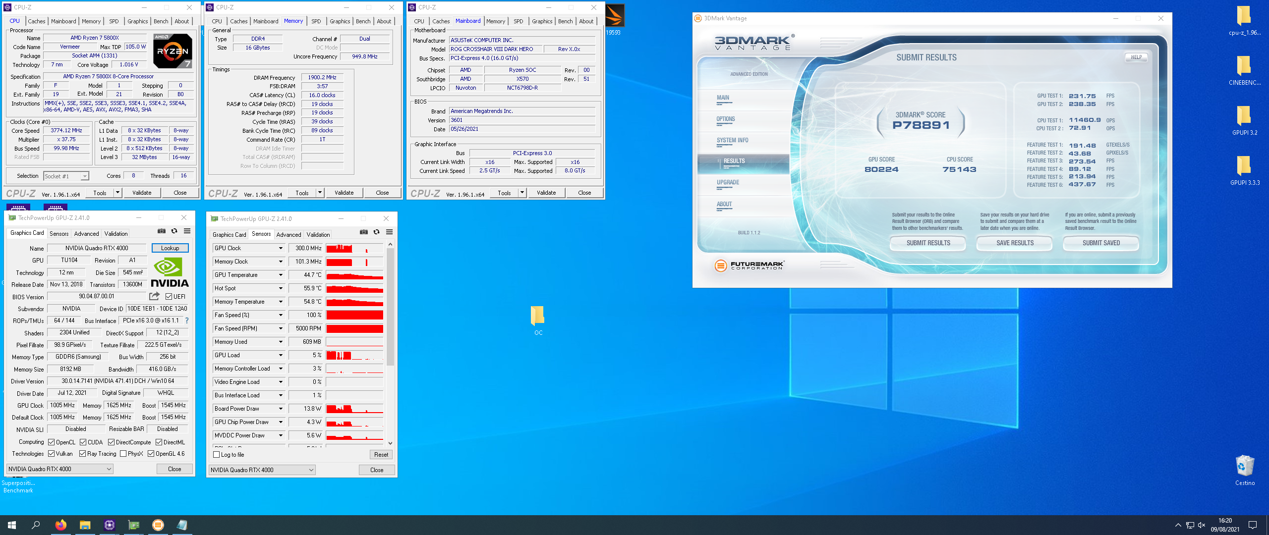Click SUBMIT RESULTS button in 3DMark Vantage
1269x535 pixels.
(928, 243)
